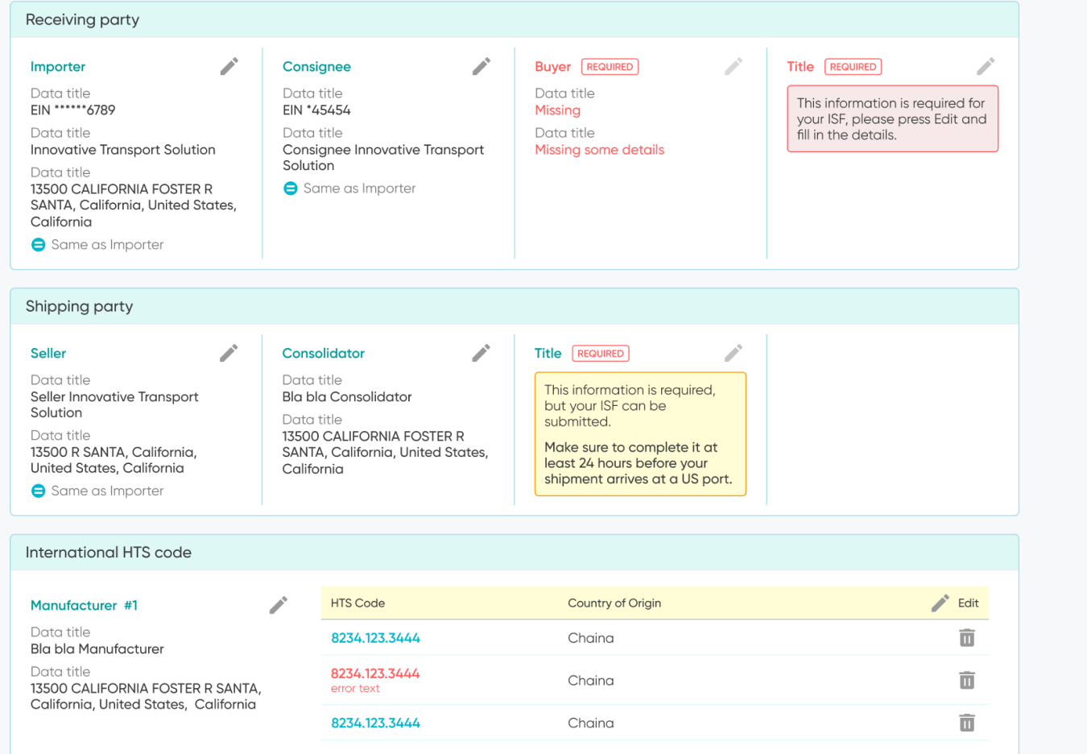The width and height of the screenshot is (1087, 754).
Task: Edit the Importer details with pencil icon
Action: 229,66
